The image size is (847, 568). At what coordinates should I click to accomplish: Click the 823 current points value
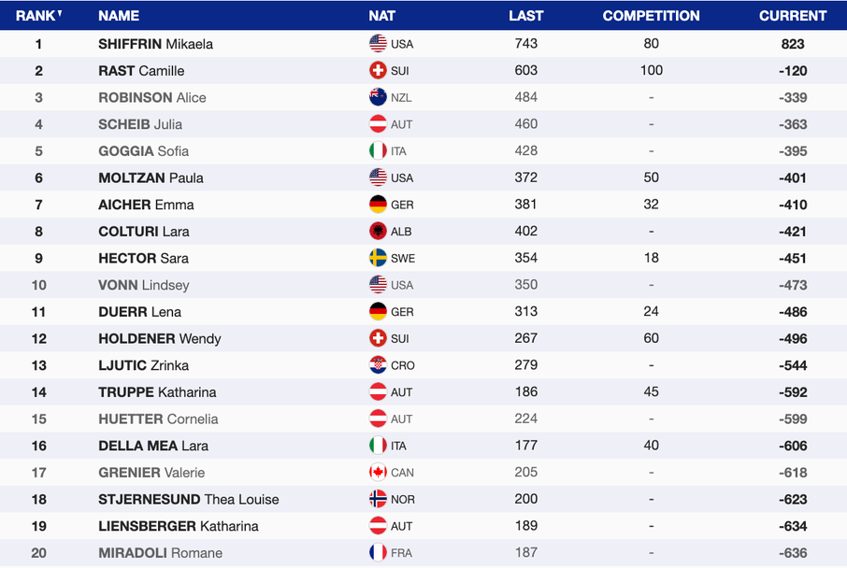(x=793, y=44)
